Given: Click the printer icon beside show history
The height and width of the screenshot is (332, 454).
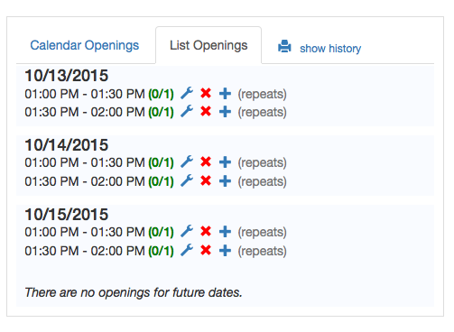Looking at the screenshot, I should (284, 46).
